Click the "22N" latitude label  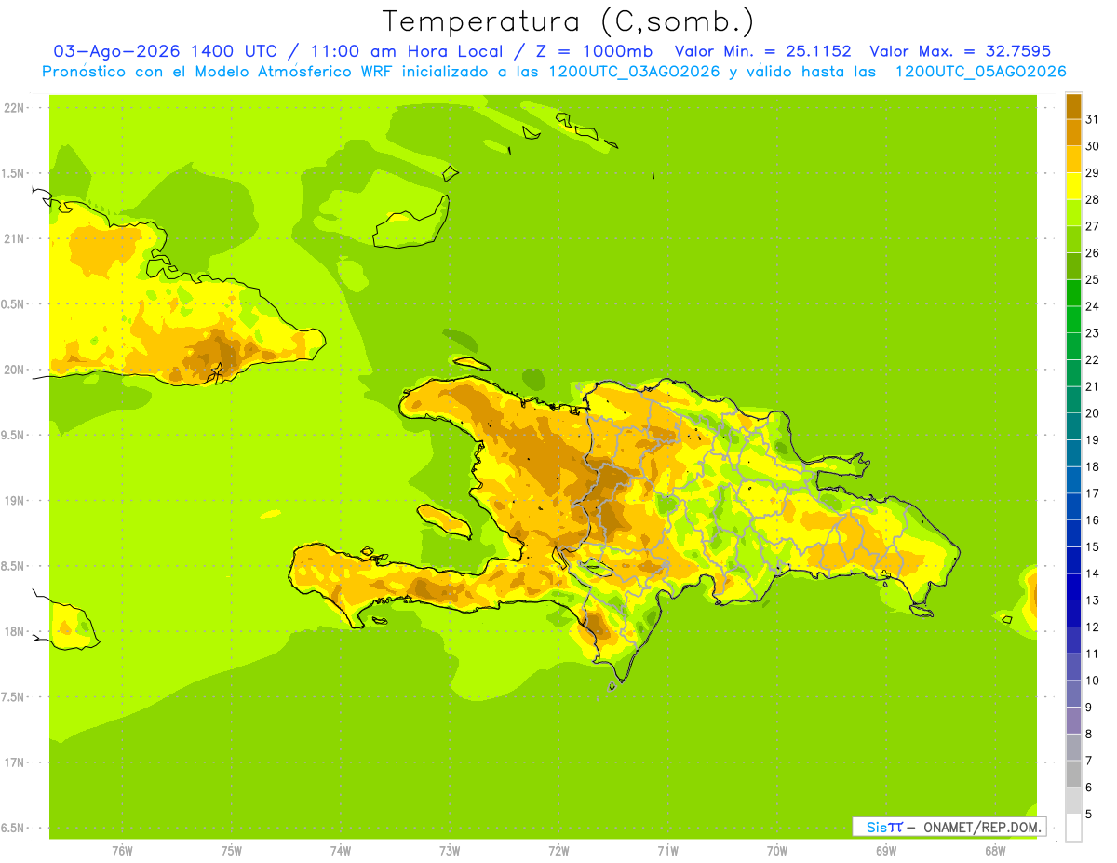click(x=13, y=108)
